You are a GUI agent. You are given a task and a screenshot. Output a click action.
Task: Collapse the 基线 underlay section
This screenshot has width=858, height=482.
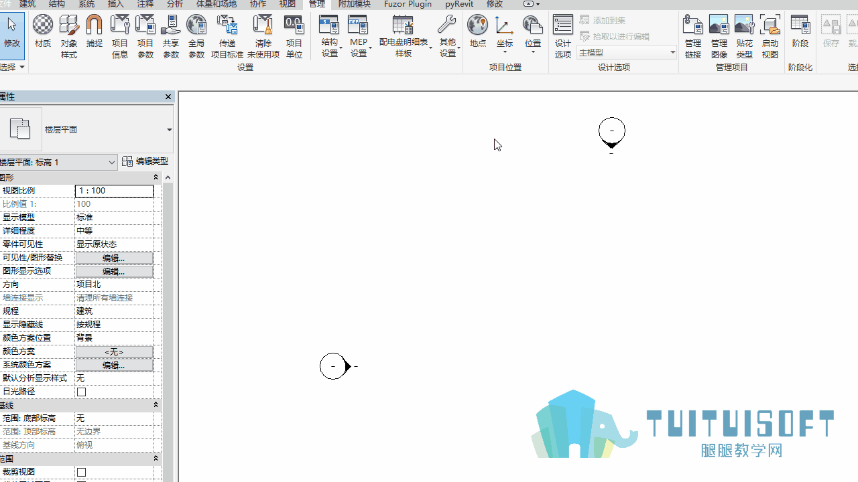click(156, 405)
